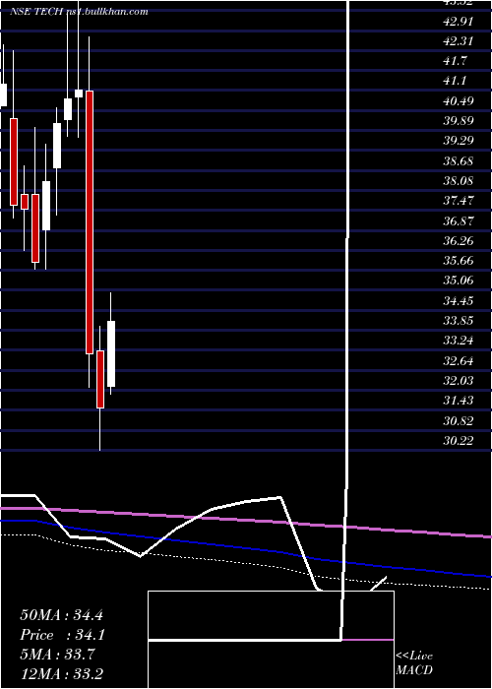The width and height of the screenshot is (492, 689).
Task: Click the tallest red candlestick body
Action: point(90,222)
